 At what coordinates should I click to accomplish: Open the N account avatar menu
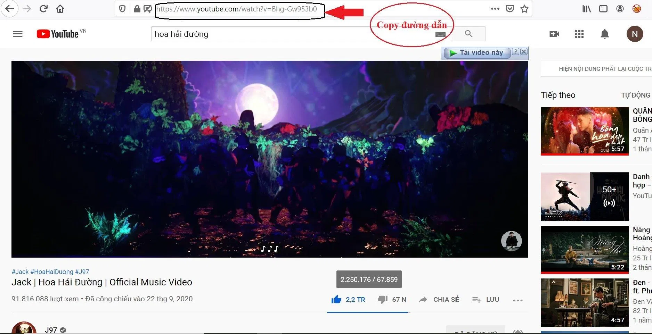[635, 34]
